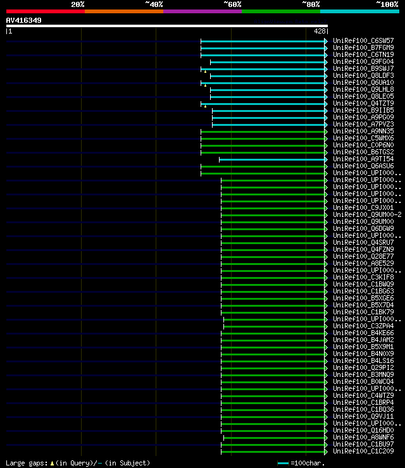Select the UniRef100_C3KIF8 label
Image resolution: width=405 pixels, height=468 pixels.
(x=363, y=277)
